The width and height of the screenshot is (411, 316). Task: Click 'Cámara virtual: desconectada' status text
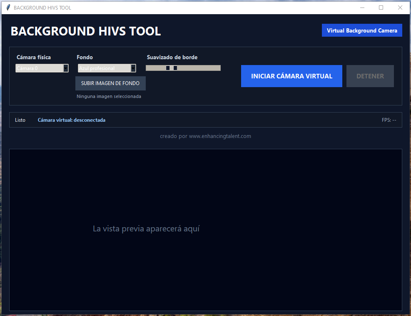[x=72, y=120]
